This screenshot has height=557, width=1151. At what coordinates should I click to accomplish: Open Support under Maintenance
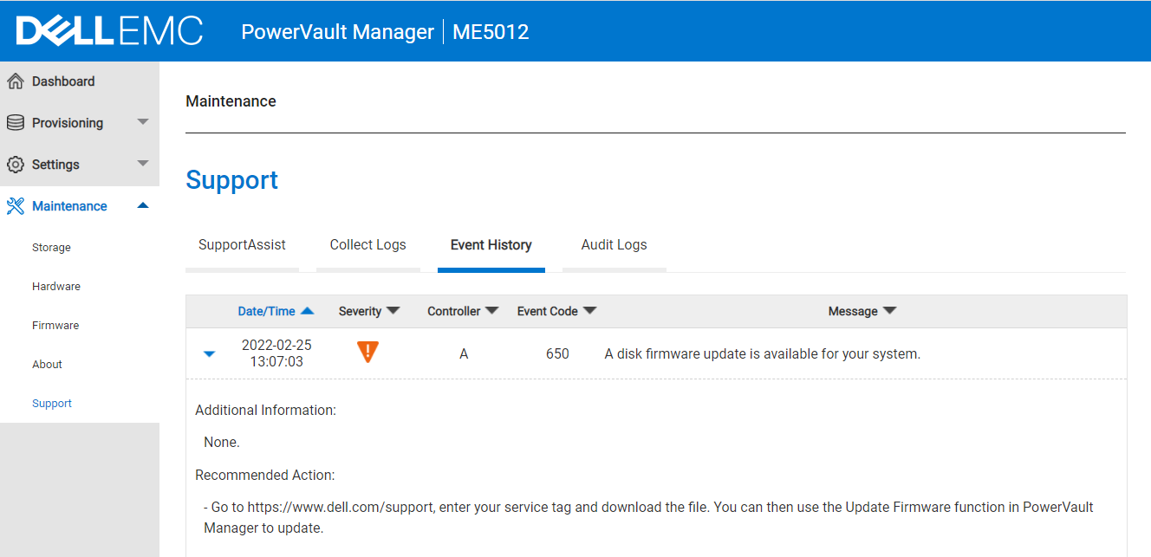pyautogui.click(x=52, y=404)
